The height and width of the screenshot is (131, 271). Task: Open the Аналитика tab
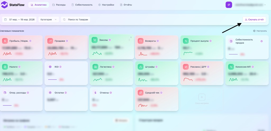[x=39, y=5]
